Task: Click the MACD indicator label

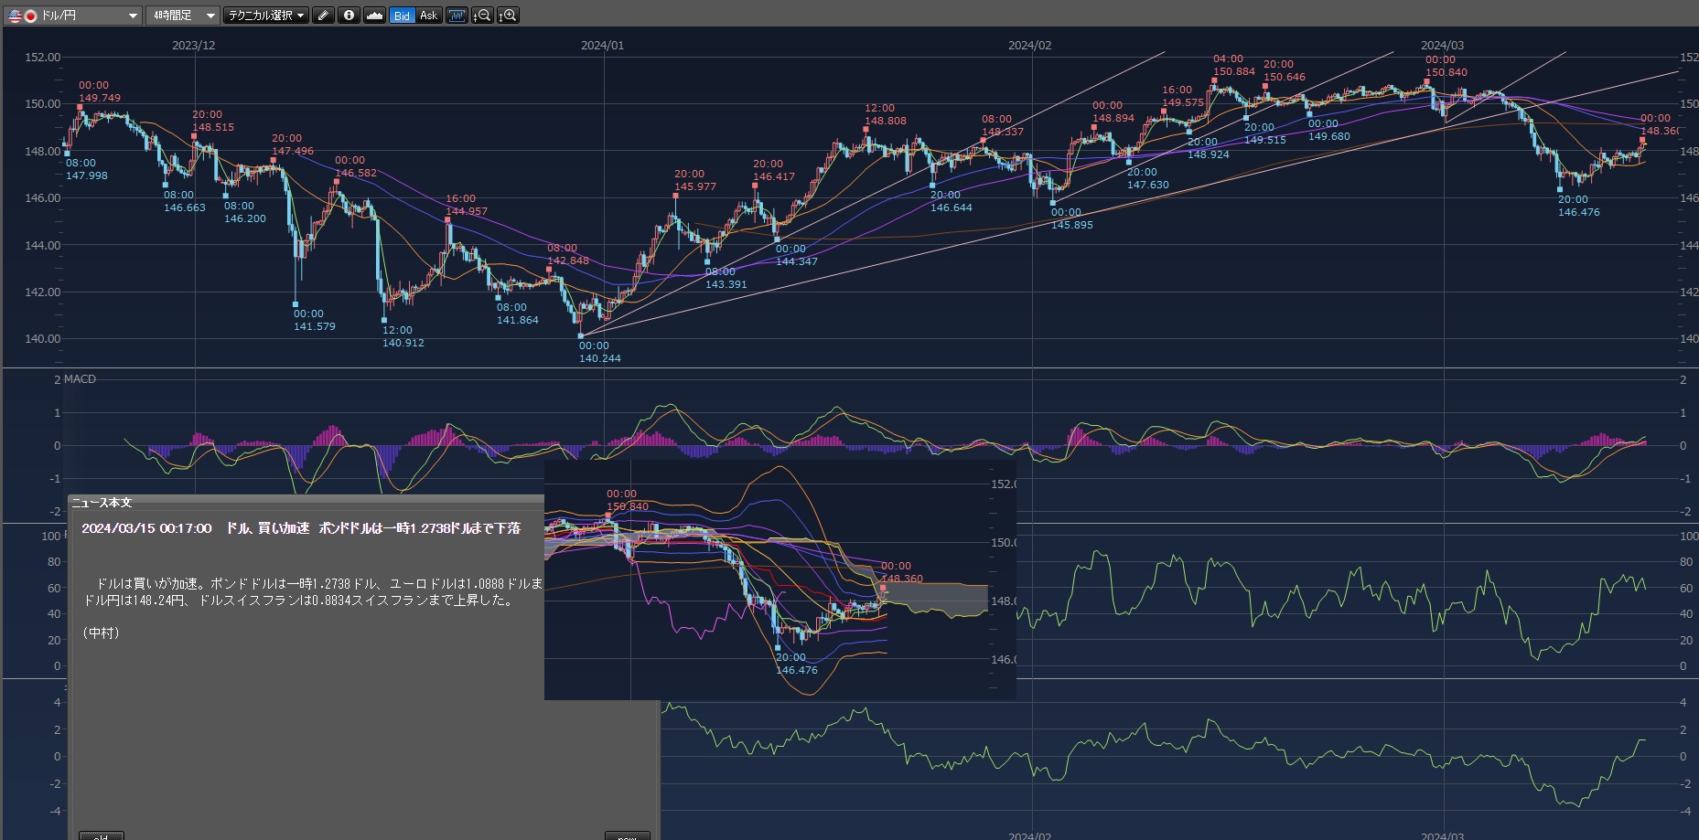Action: (x=80, y=379)
